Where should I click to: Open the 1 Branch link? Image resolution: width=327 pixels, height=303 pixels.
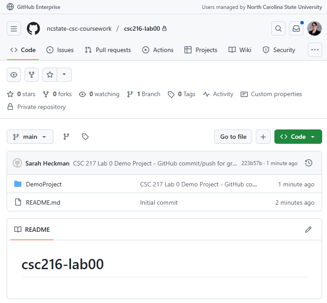tap(144, 94)
